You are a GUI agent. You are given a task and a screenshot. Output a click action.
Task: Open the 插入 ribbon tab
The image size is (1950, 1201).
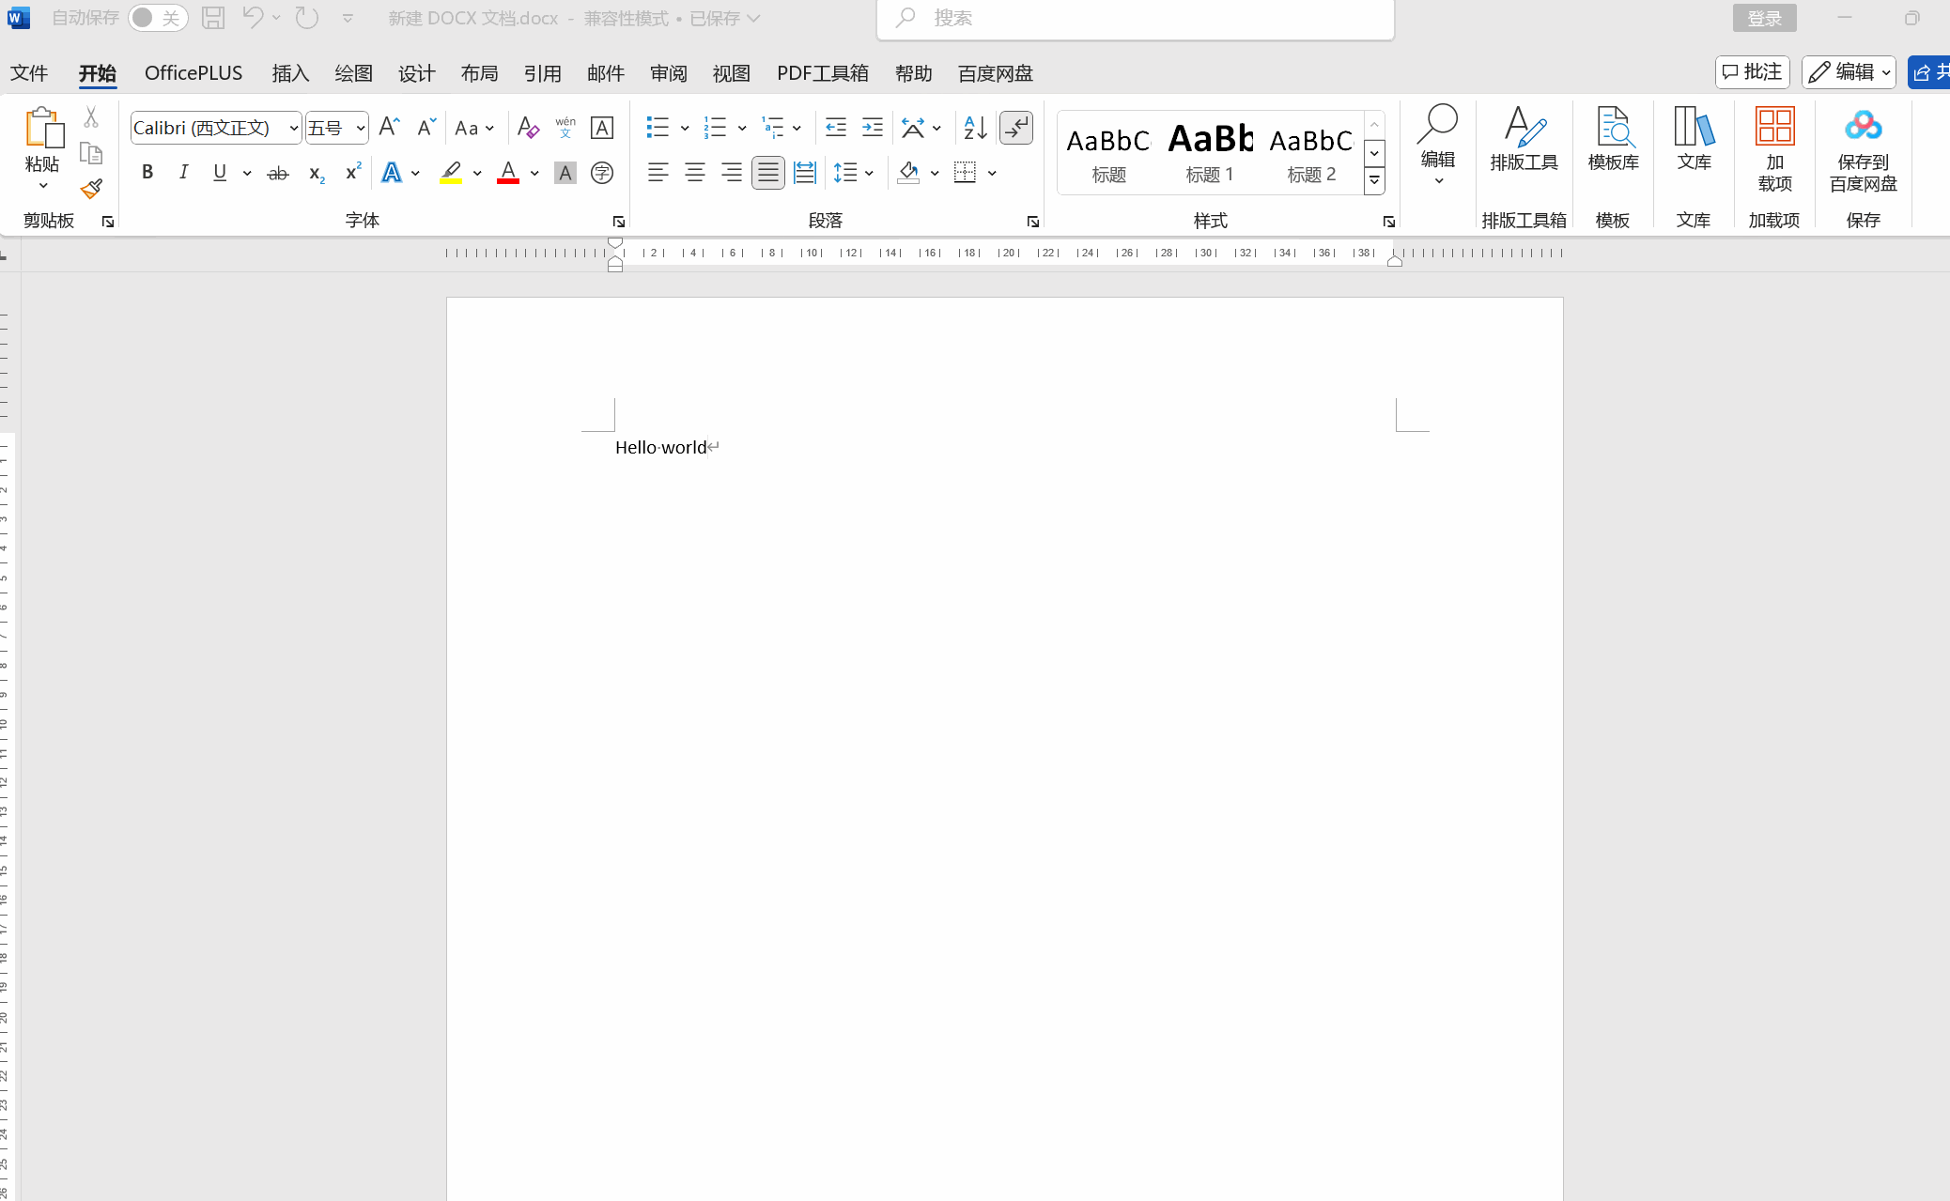click(x=290, y=73)
